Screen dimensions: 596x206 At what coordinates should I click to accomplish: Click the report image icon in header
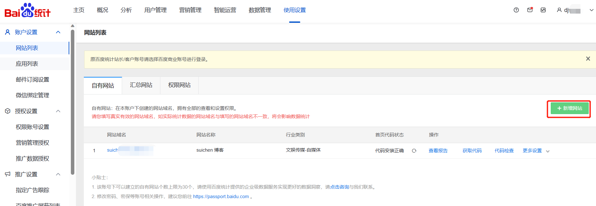point(543,10)
